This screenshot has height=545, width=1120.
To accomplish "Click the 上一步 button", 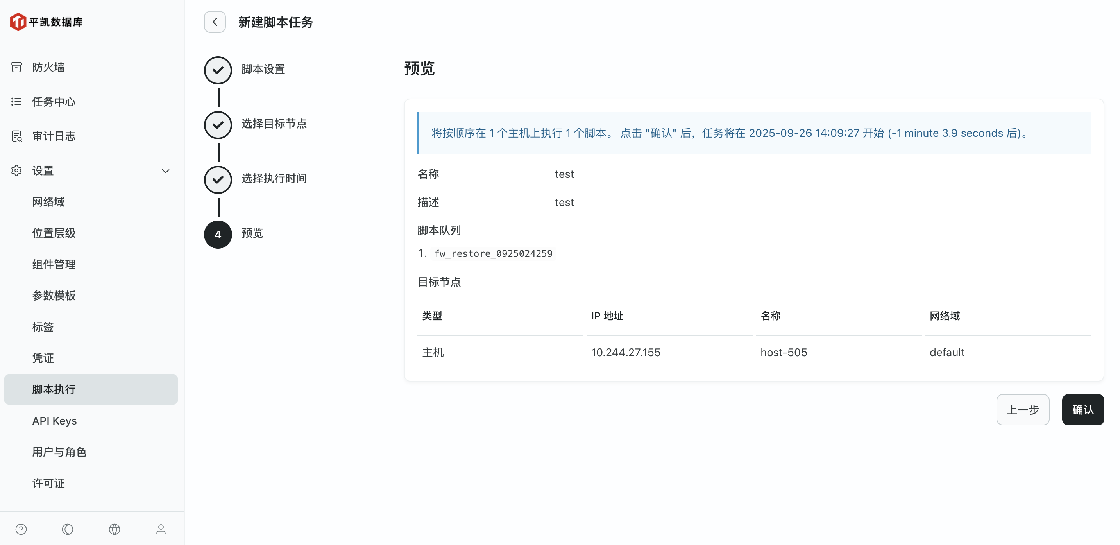I will [x=1023, y=410].
